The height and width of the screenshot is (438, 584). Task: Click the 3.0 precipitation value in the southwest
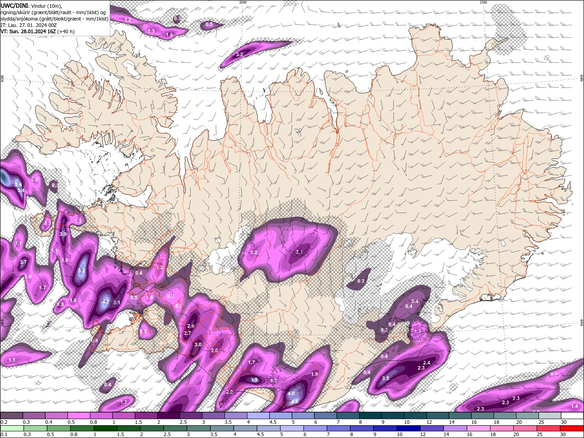coord(198,344)
